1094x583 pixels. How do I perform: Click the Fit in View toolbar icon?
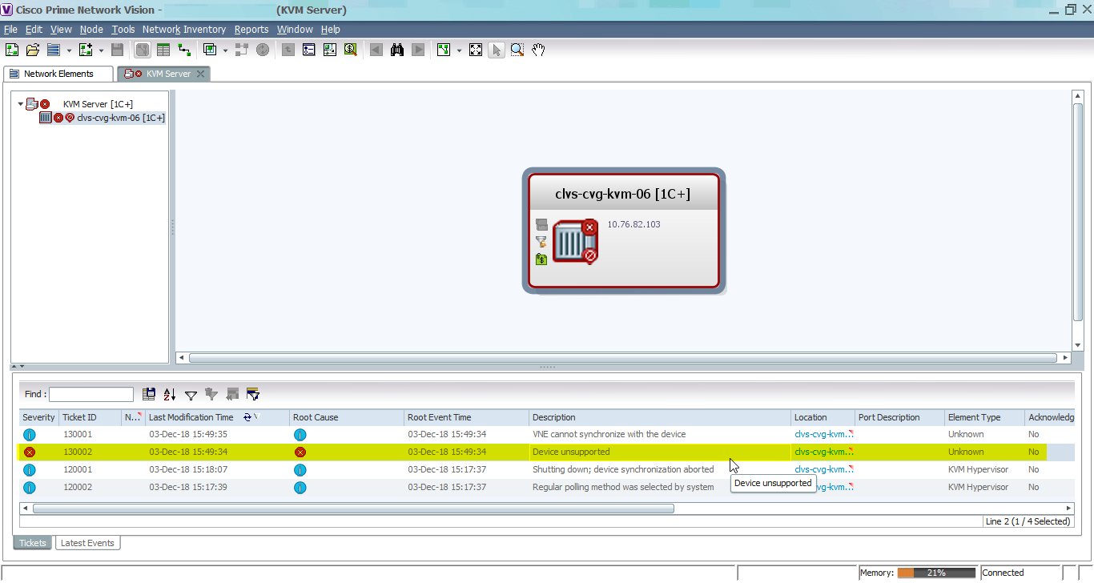tap(475, 49)
